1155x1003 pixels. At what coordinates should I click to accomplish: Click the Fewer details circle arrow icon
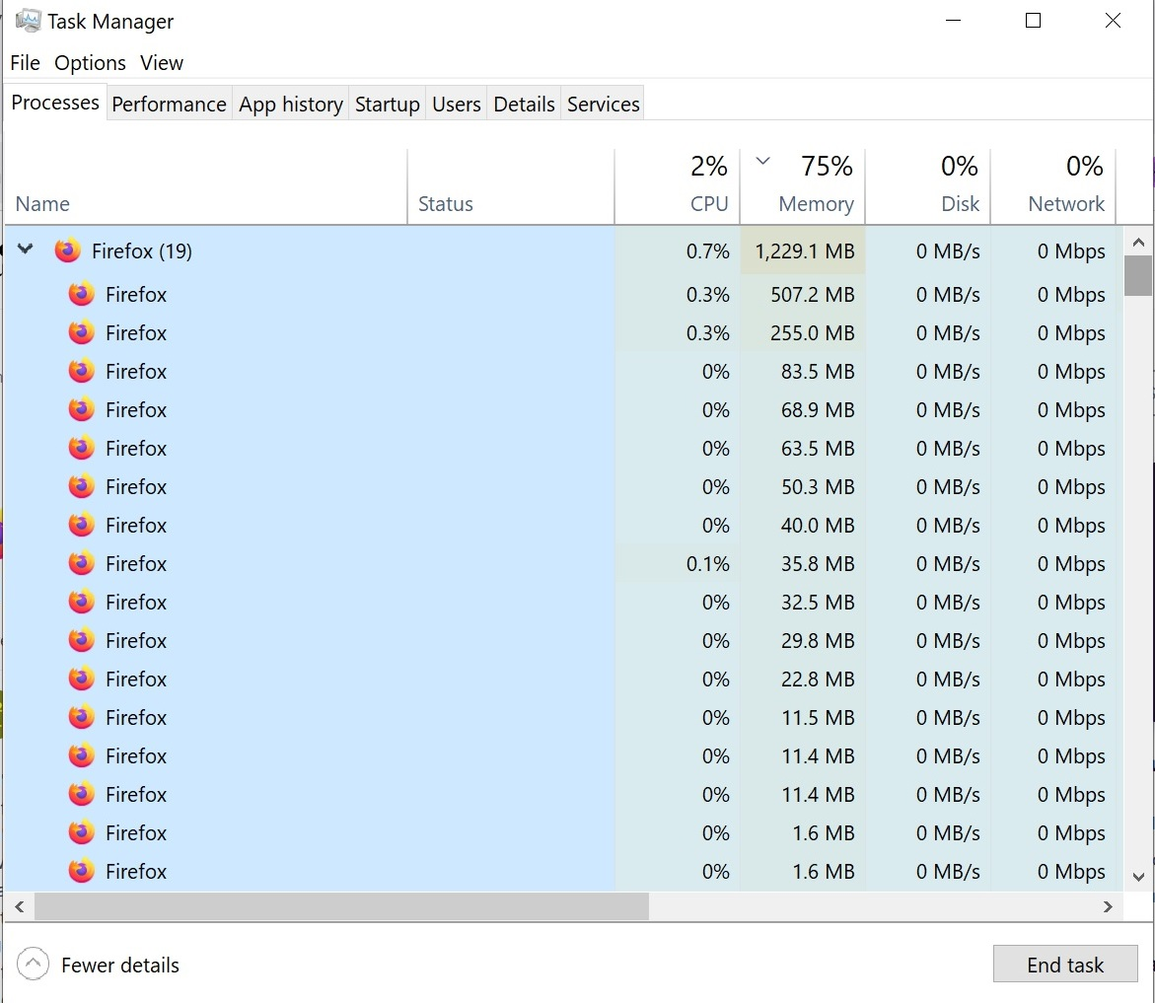tap(34, 965)
